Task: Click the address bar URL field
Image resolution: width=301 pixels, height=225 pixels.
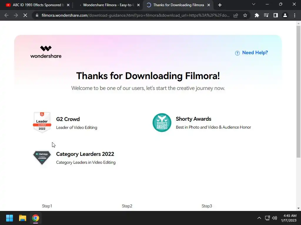Action: (x=135, y=15)
